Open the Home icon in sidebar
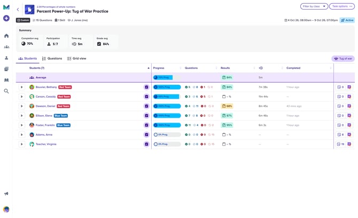The height and width of the screenshot is (218, 358). tap(6, 36)
